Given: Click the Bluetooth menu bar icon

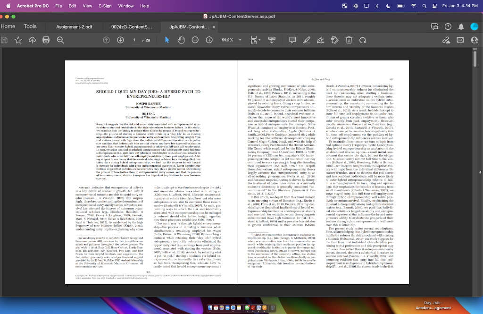Looking at the screenshot, I should [x=377, y=6].
